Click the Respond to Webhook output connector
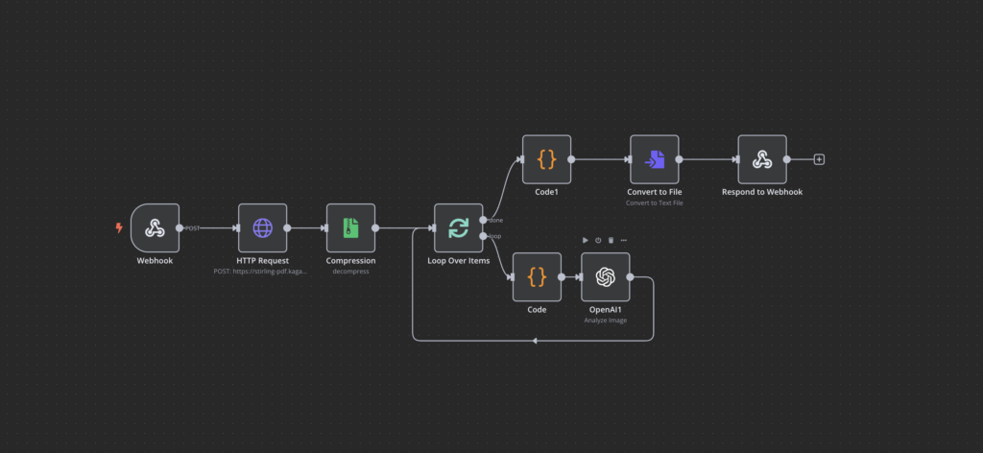 pos(787,159)
